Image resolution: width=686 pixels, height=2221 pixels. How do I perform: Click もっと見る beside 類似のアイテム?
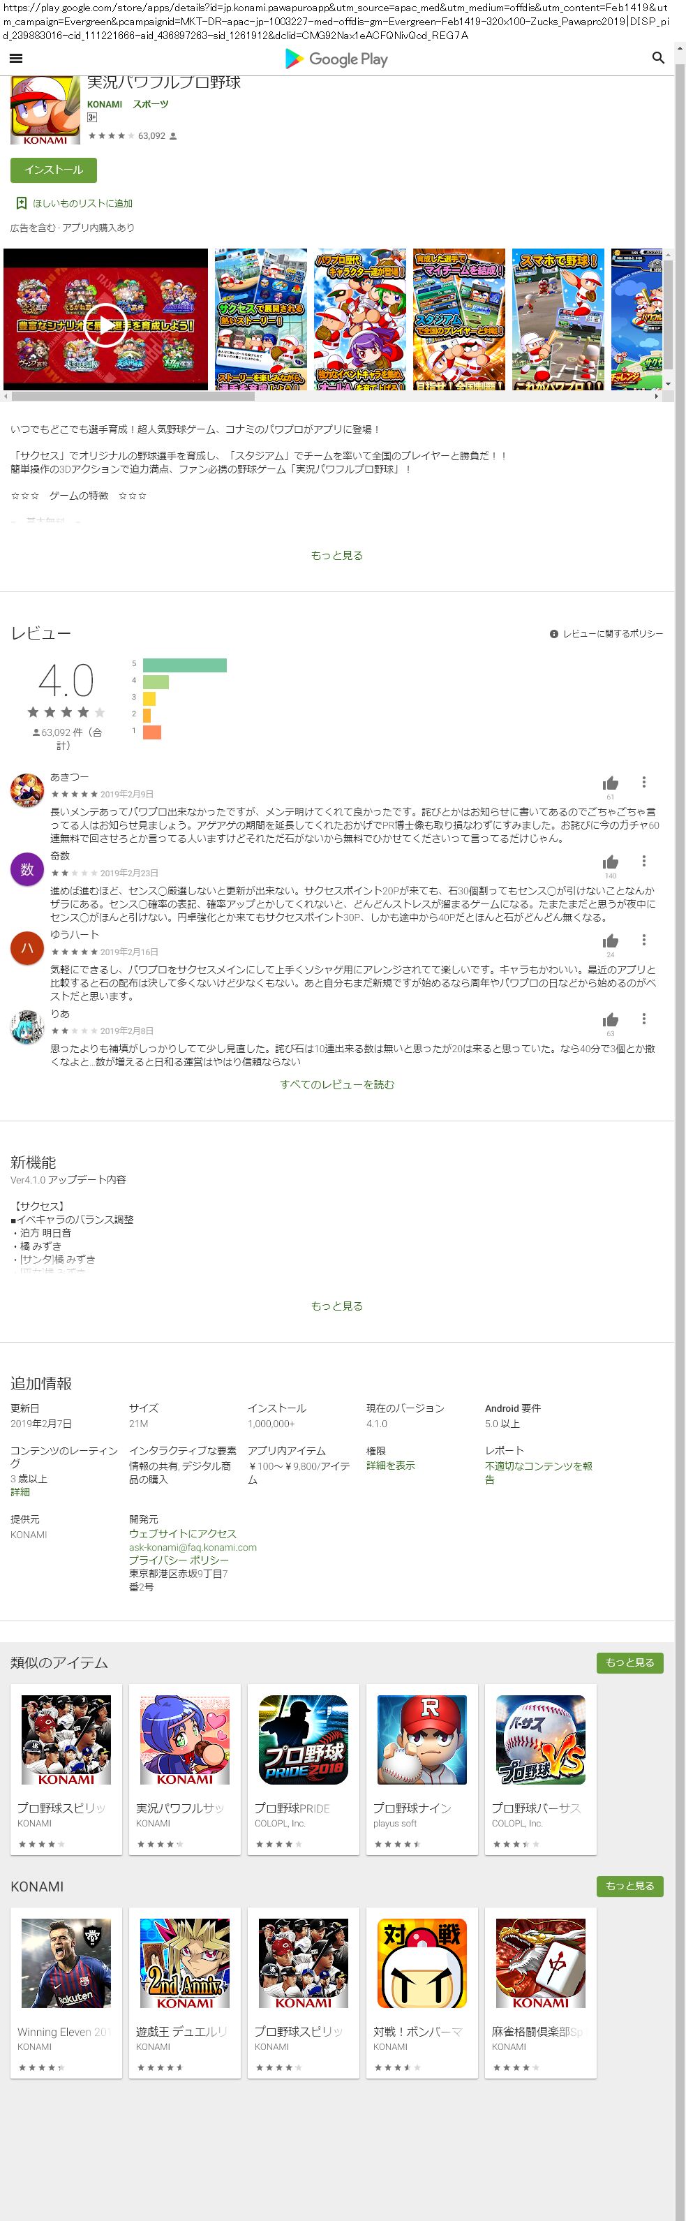630,1662
